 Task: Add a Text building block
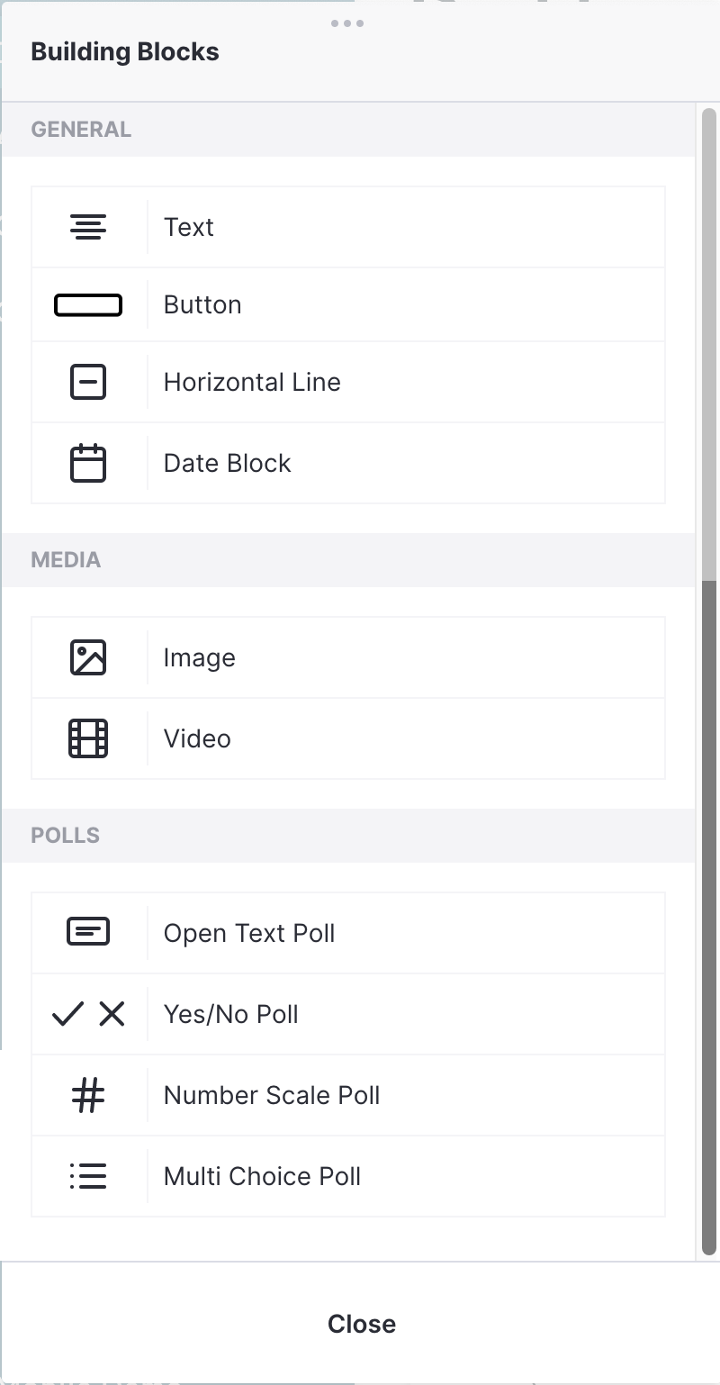point(348,227)
